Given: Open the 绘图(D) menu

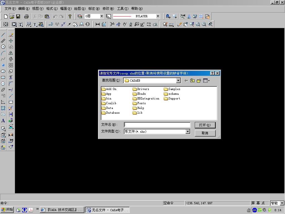Looking at the screenshot, I should coord(80,9).
